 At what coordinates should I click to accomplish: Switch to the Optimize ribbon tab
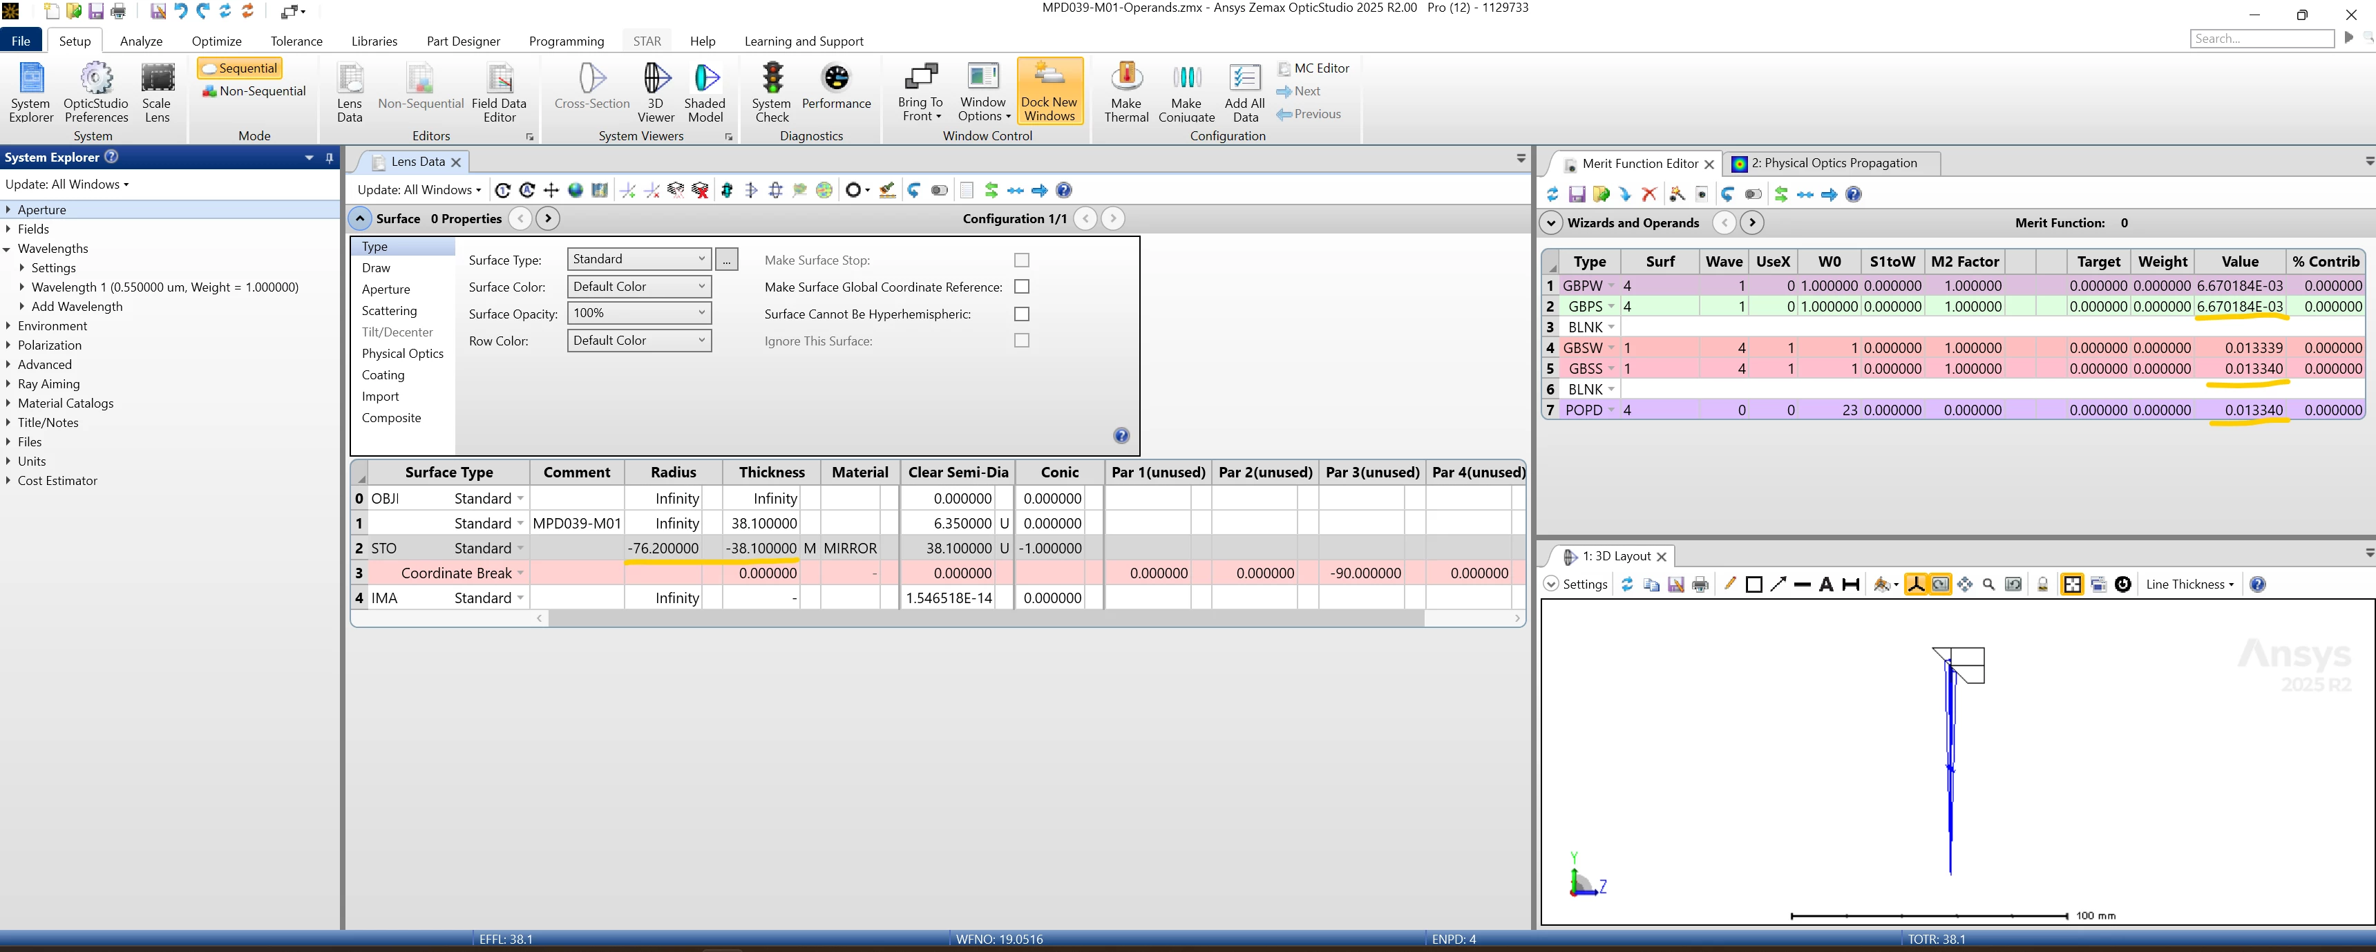click(x=216, y=41)
